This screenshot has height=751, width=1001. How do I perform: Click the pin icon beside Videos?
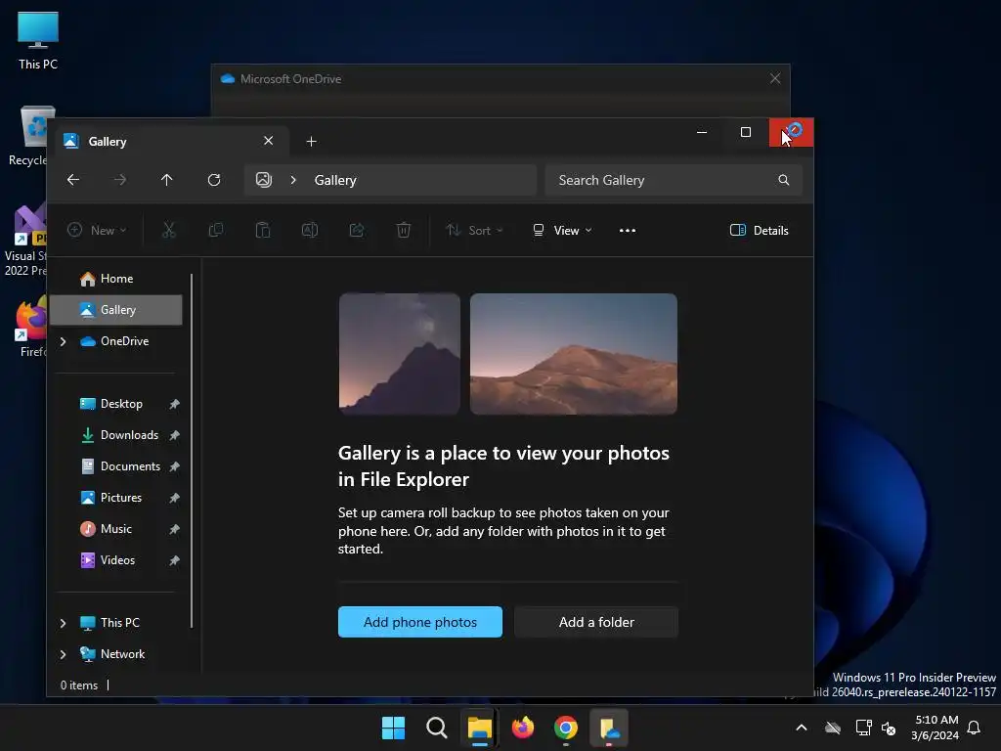click(174, 560)
